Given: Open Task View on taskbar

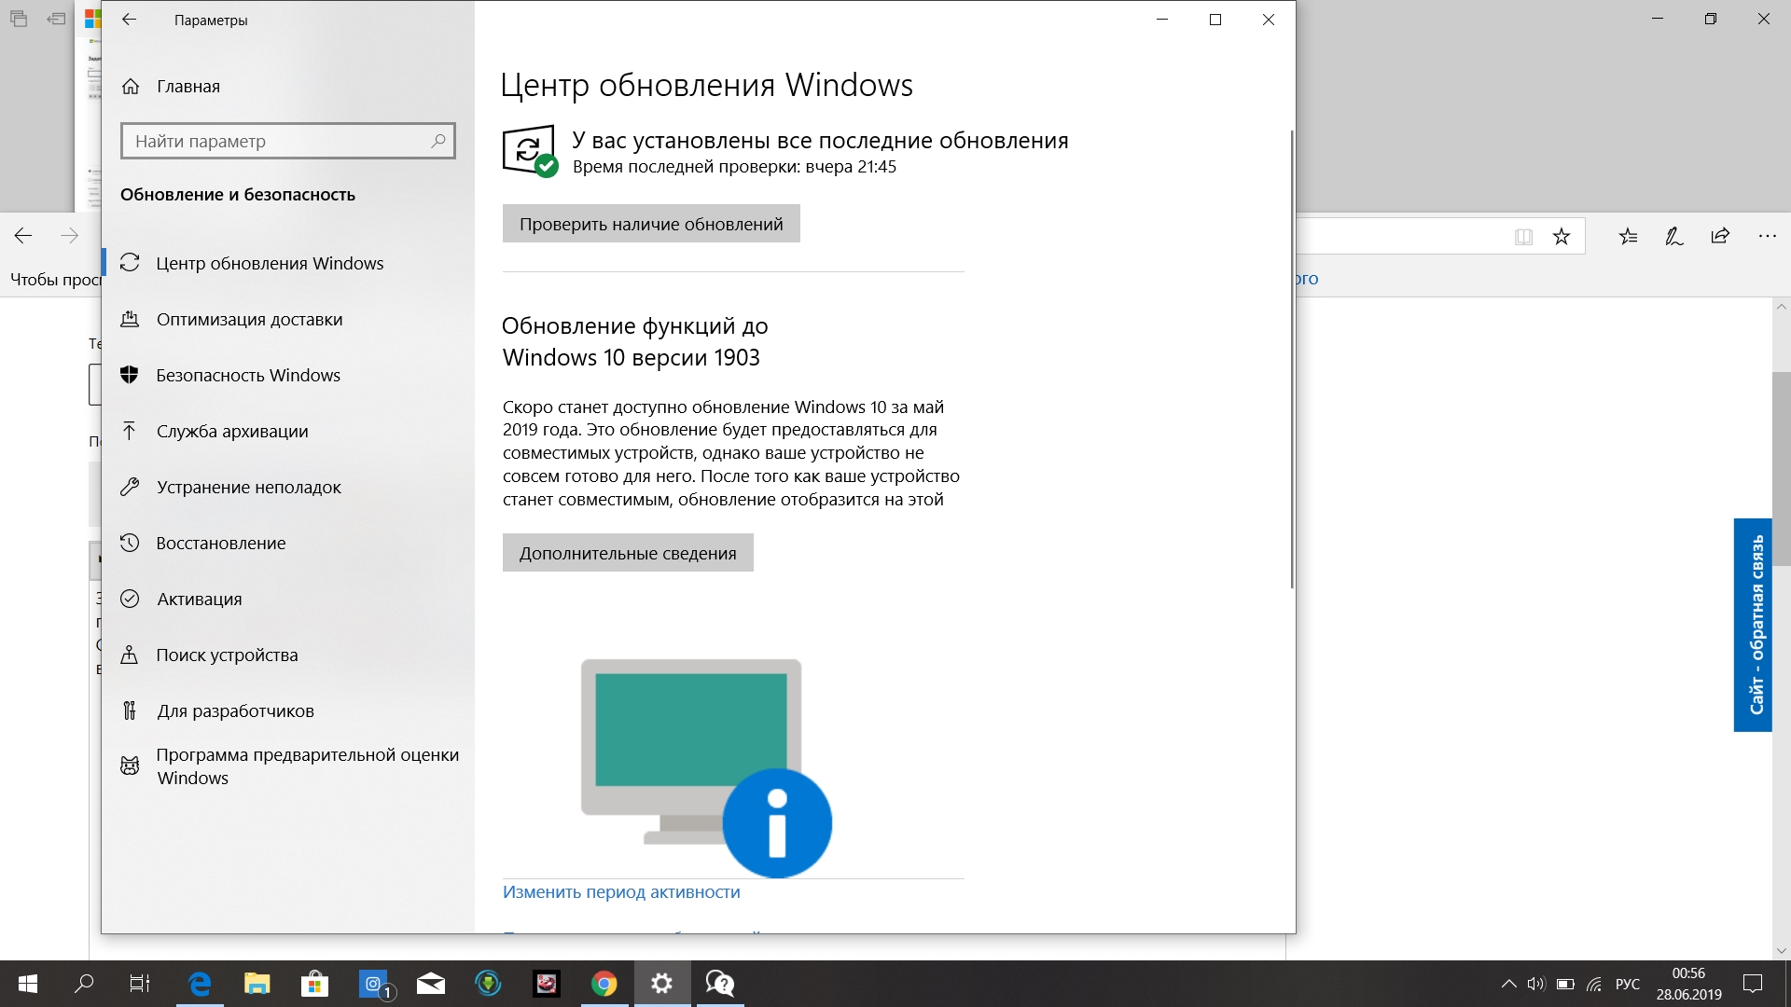Looking at the screenshot, I should pos(140,984).
